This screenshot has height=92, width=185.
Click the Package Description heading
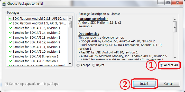pyautogui.click(x=93, y=19)
